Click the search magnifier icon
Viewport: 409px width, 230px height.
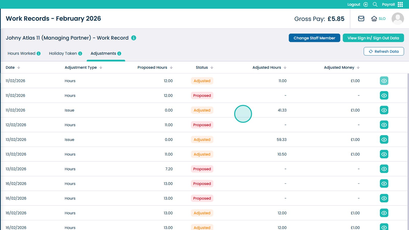pyautogui.click(x=375, y=4)
